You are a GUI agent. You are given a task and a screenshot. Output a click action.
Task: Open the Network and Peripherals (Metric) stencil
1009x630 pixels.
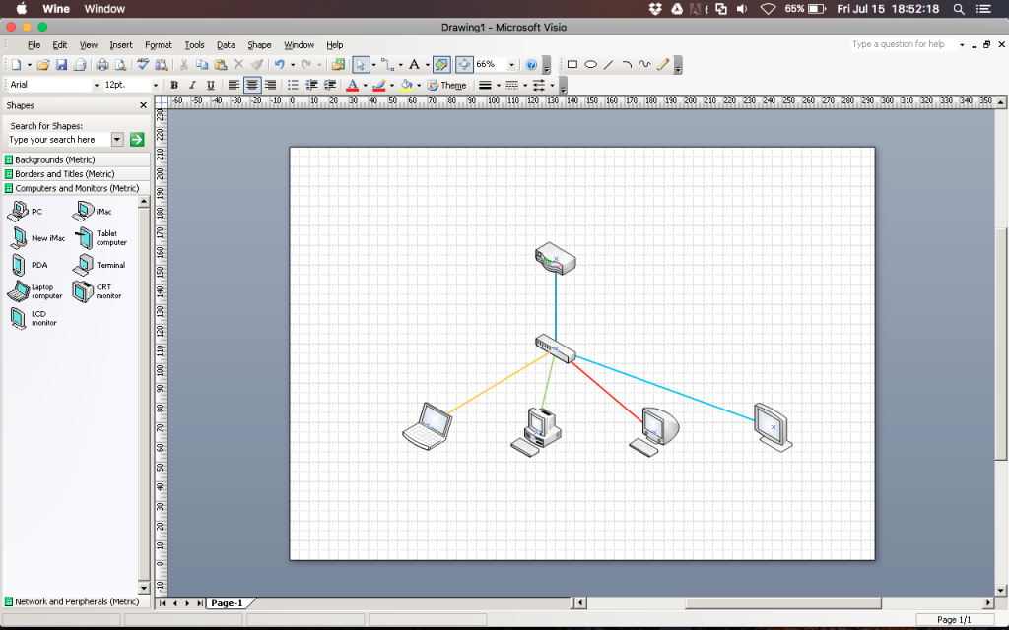click(77, 601)
